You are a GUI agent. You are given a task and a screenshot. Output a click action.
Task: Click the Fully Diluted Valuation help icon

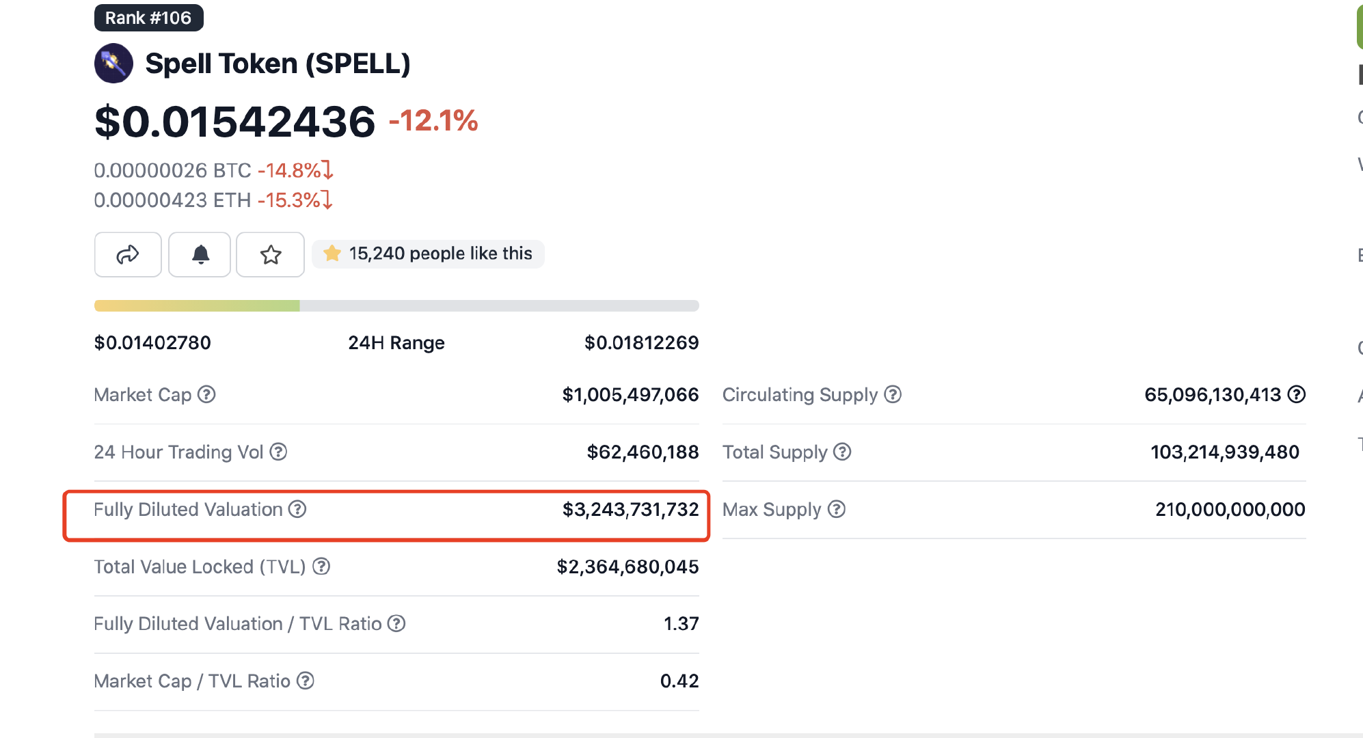point(296,509)
